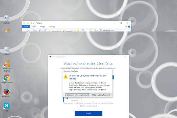Screen dimensions: 177x118
Task: Click the blue help question mark icon
Action: click(x=129, y=27)
